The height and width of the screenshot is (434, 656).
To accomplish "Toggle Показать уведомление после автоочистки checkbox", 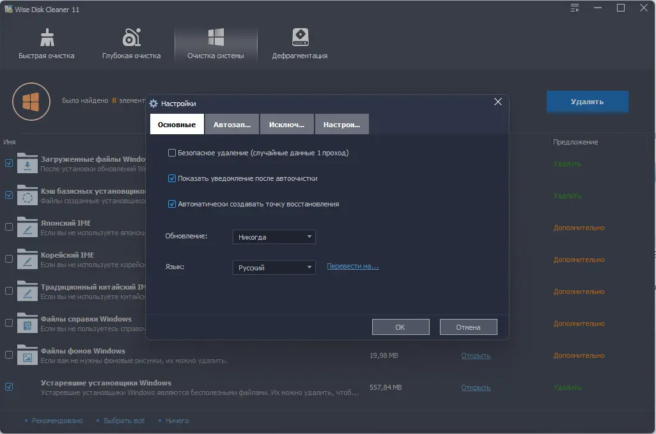I will [x=171, y=178].
